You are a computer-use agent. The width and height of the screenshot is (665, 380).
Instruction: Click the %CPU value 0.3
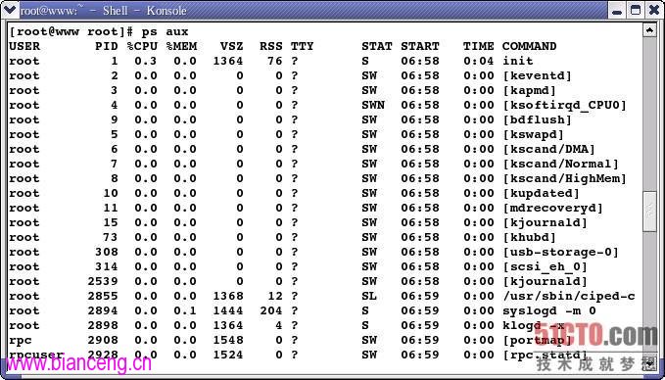point(146,61)
